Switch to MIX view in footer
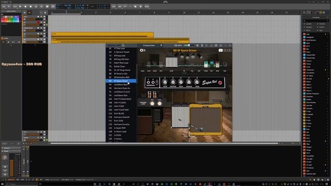Screen dimensions: 331x186 [x=18, y=180]
